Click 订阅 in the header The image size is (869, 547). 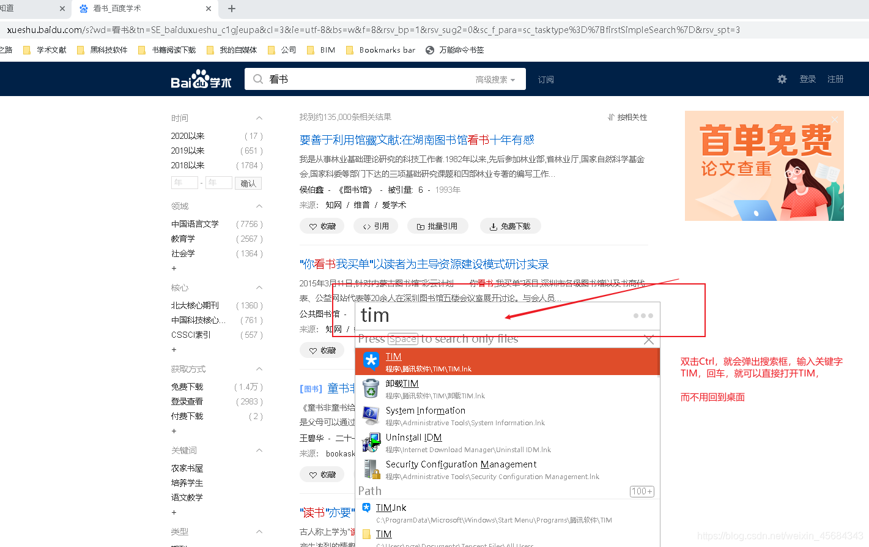pos(545,80)
